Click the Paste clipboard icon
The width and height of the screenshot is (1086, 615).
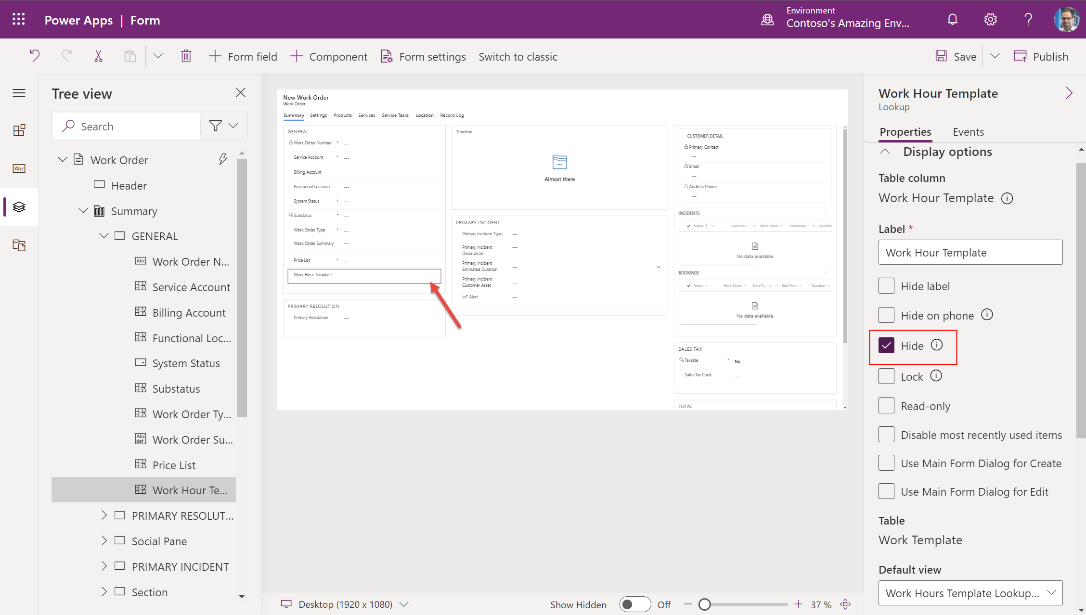(130, 56)
